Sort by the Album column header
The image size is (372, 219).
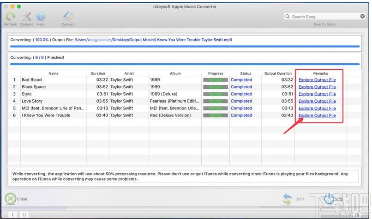click(175, 73)
